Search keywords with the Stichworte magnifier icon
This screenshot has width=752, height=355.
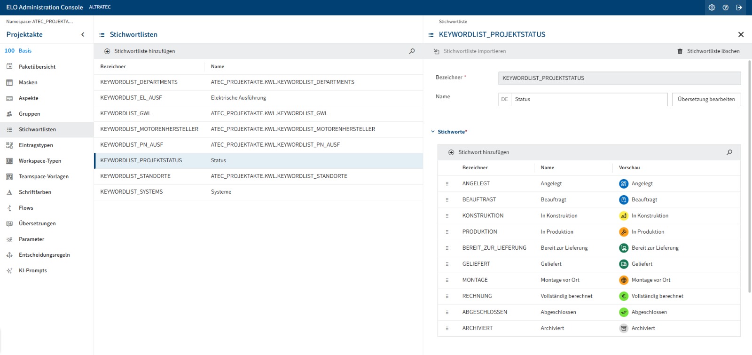pos(729,152)
